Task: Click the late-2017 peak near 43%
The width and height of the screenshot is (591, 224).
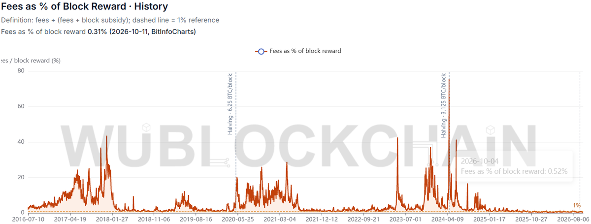Action: pyautogui.click(x=106, y=137)
